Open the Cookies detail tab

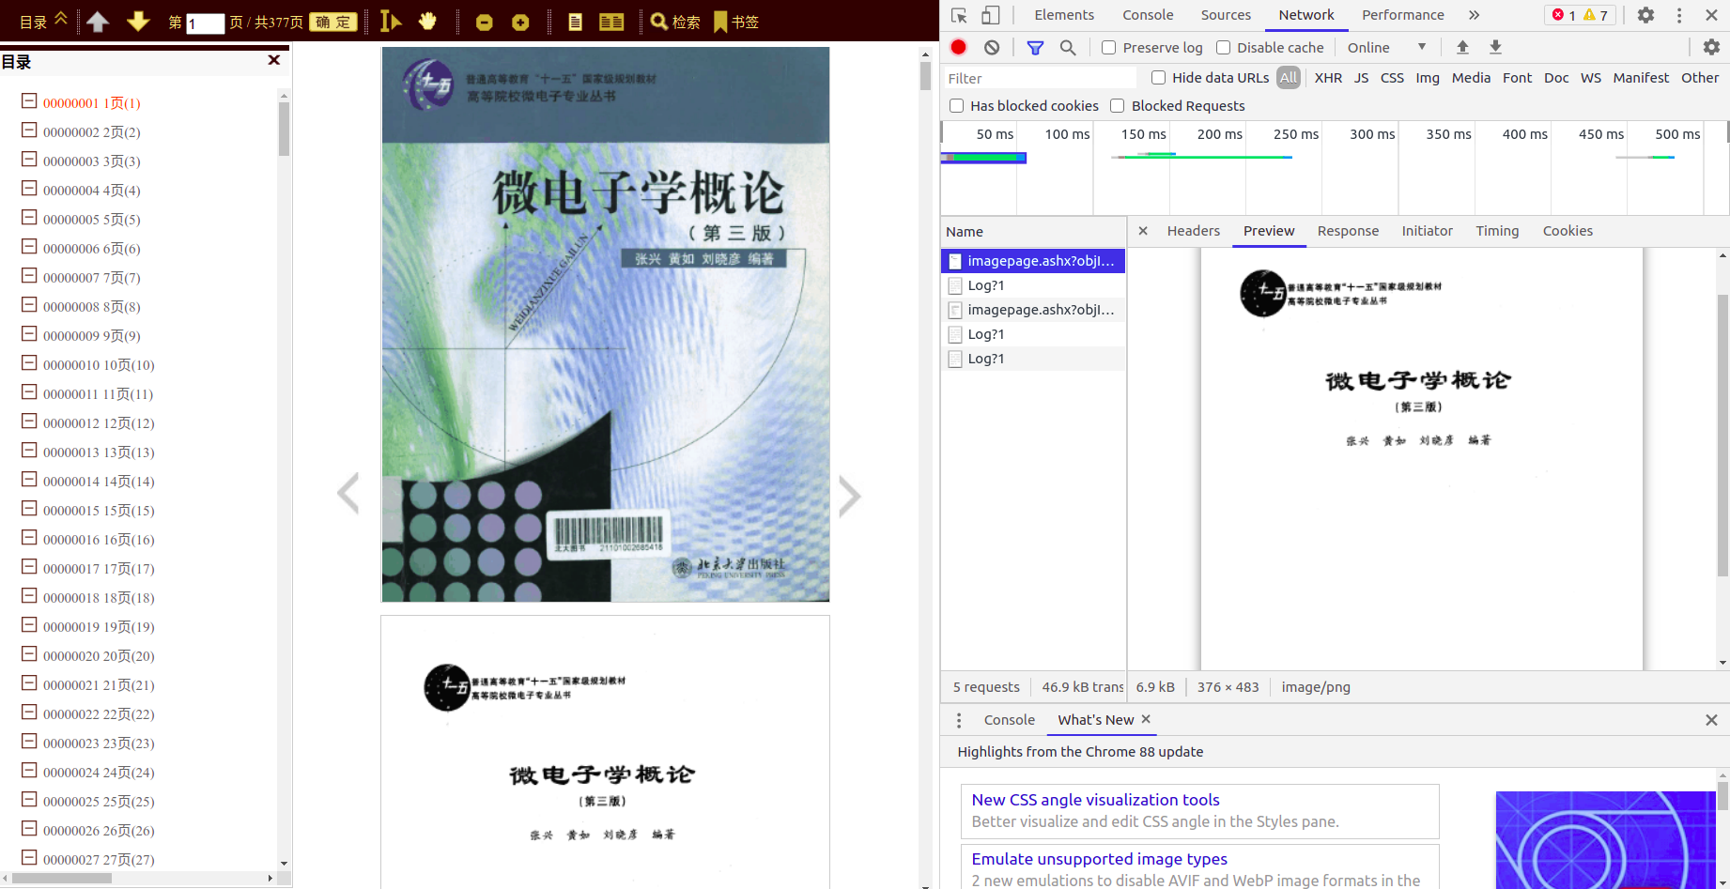point(1568,231)
